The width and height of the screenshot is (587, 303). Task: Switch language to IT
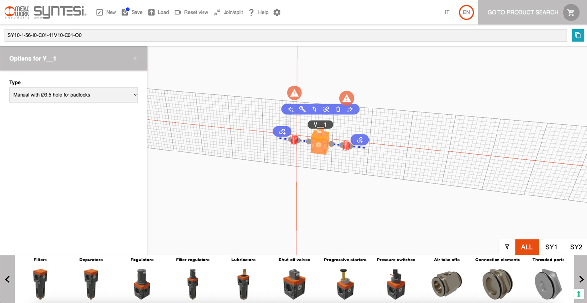click(447, 12)
